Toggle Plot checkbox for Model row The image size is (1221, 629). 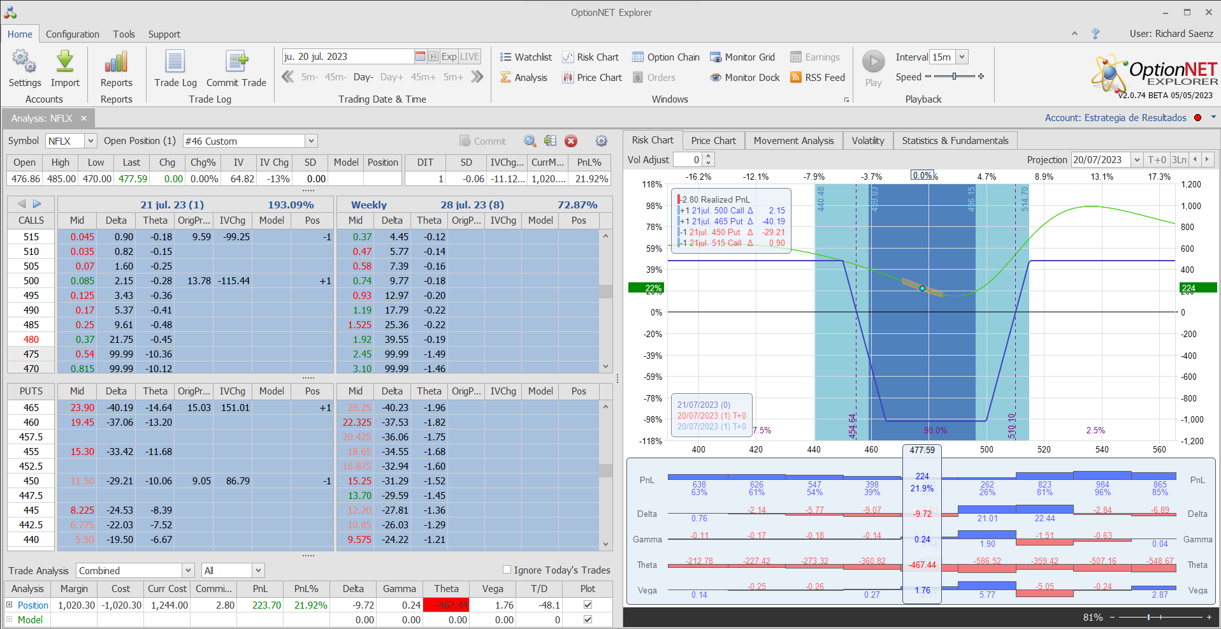[x=588, y=619]
